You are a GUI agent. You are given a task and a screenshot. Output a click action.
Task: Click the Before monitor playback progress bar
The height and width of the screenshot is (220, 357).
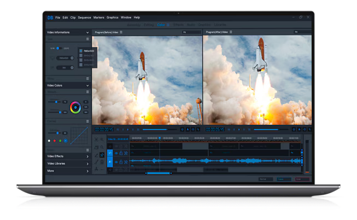[160, 130]
